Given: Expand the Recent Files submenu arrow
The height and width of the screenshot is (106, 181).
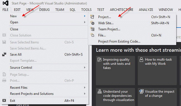Looking at the screenshot, I should [85, 87].
